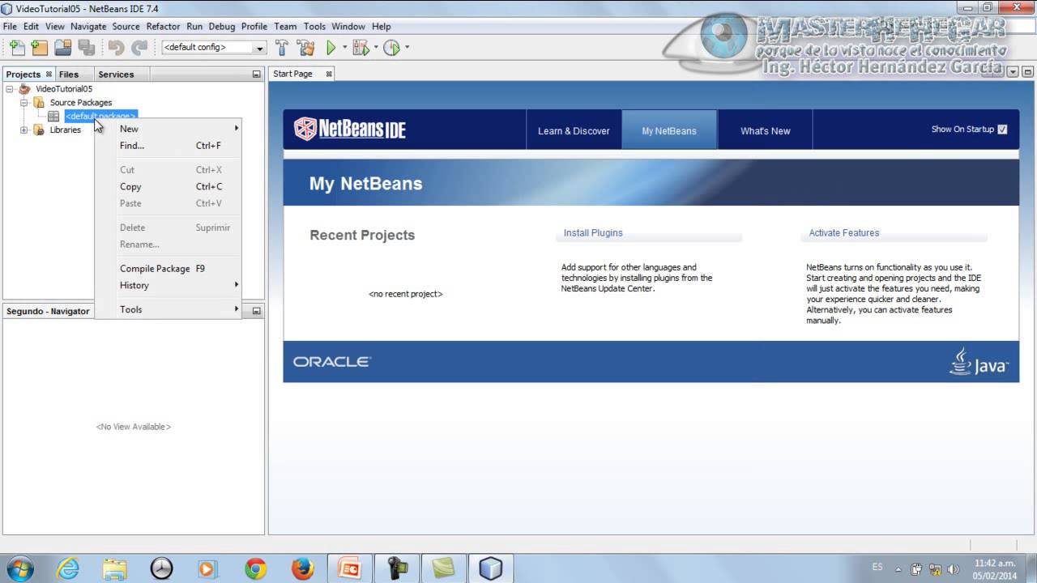
Task: Click the Redo arrow icon
Action: click(139, 48)
